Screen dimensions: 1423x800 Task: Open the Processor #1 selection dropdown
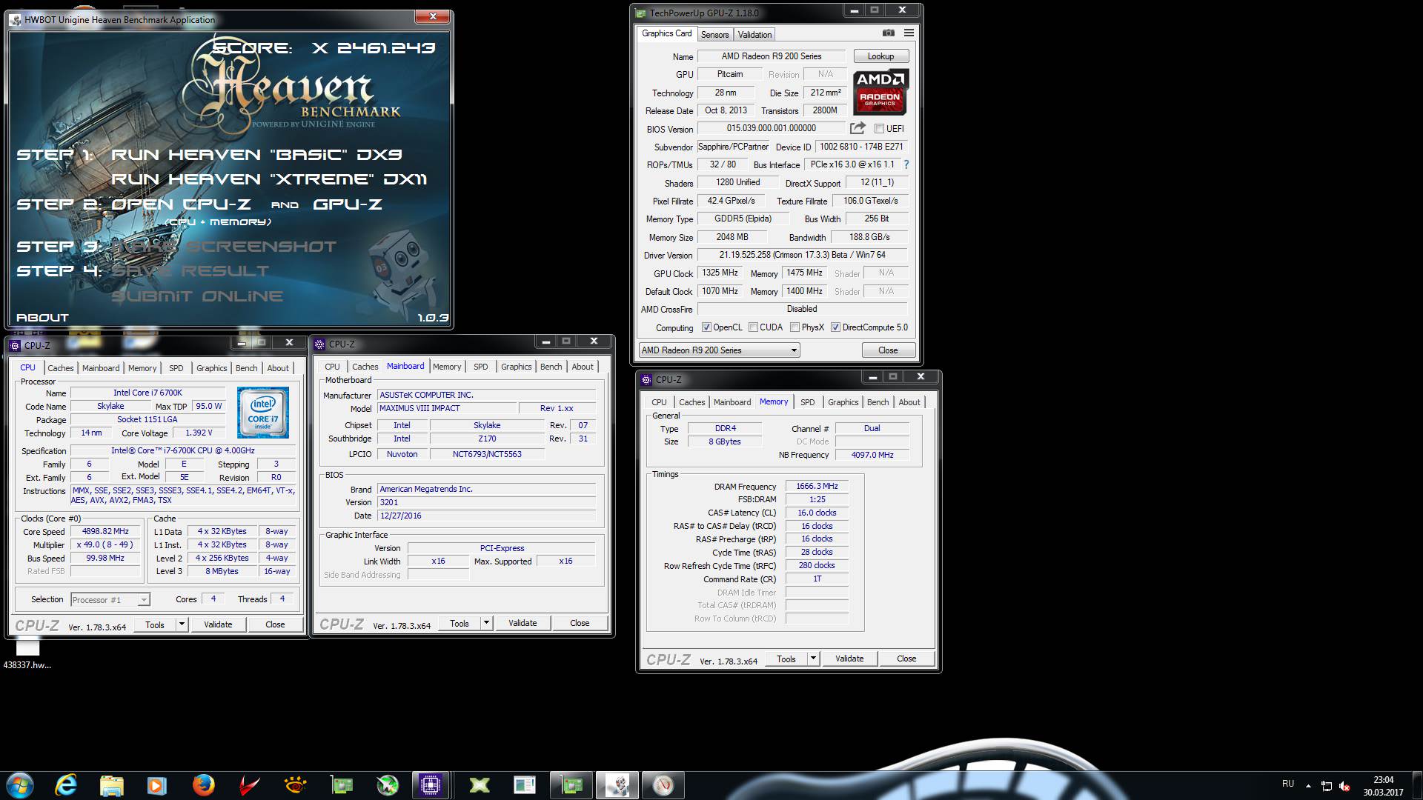click(110, 599)
